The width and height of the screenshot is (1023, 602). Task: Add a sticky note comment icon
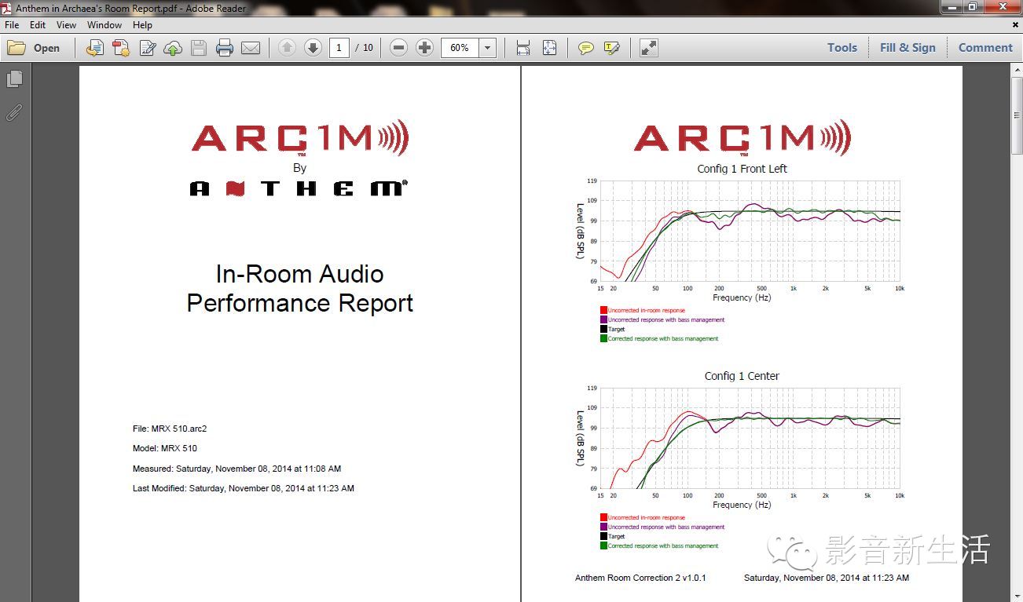click(586, 48)
